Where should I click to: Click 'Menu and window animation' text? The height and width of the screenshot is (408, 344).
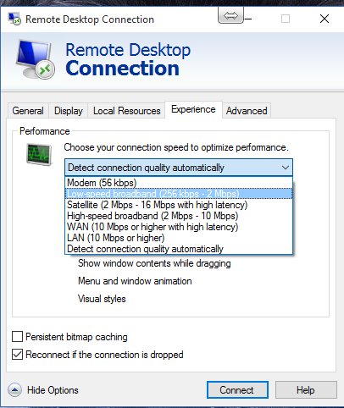[135, 281]
